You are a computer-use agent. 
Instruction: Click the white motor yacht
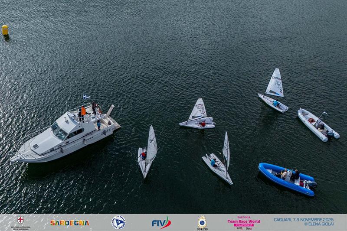65,134
